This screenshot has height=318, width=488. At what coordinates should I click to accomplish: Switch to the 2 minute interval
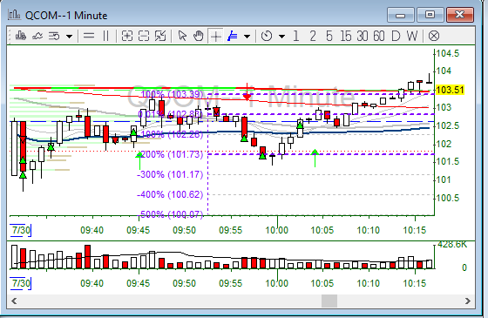pyautogui.click(x=313, y=36)
